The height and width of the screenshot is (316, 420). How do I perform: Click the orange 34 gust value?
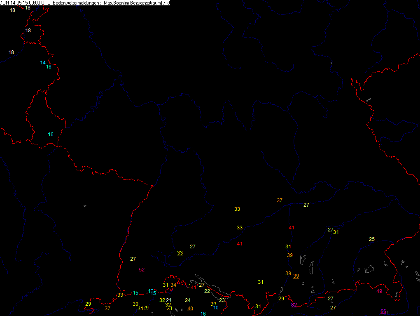[173, 285]
